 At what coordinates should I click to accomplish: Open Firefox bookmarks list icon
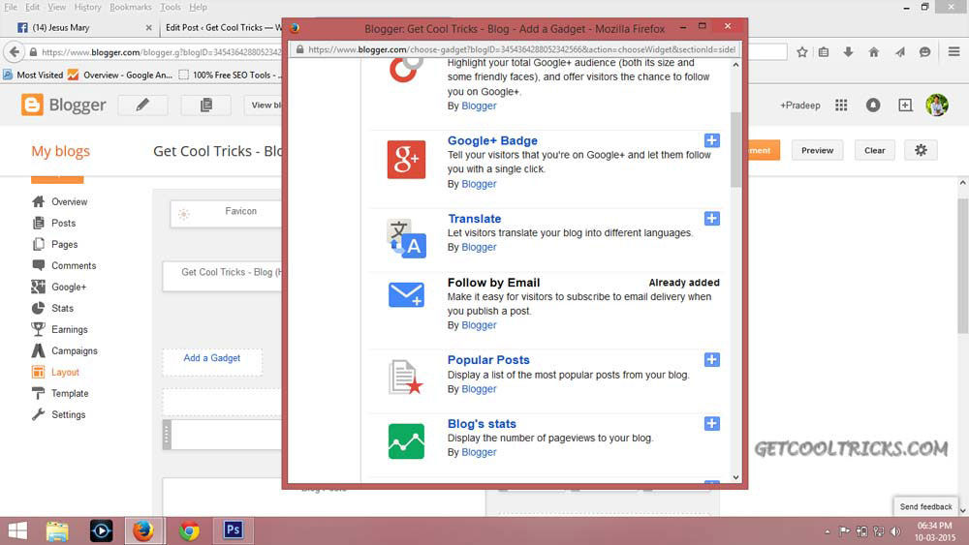823,52
